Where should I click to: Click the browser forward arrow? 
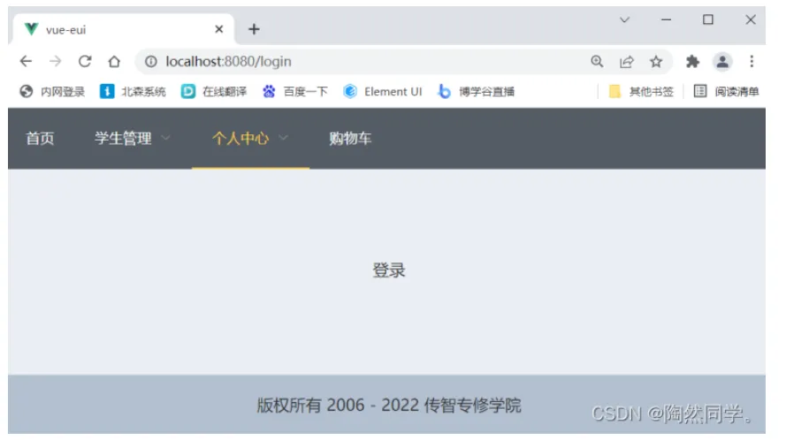pyautogui.click(x=56, y=61)
